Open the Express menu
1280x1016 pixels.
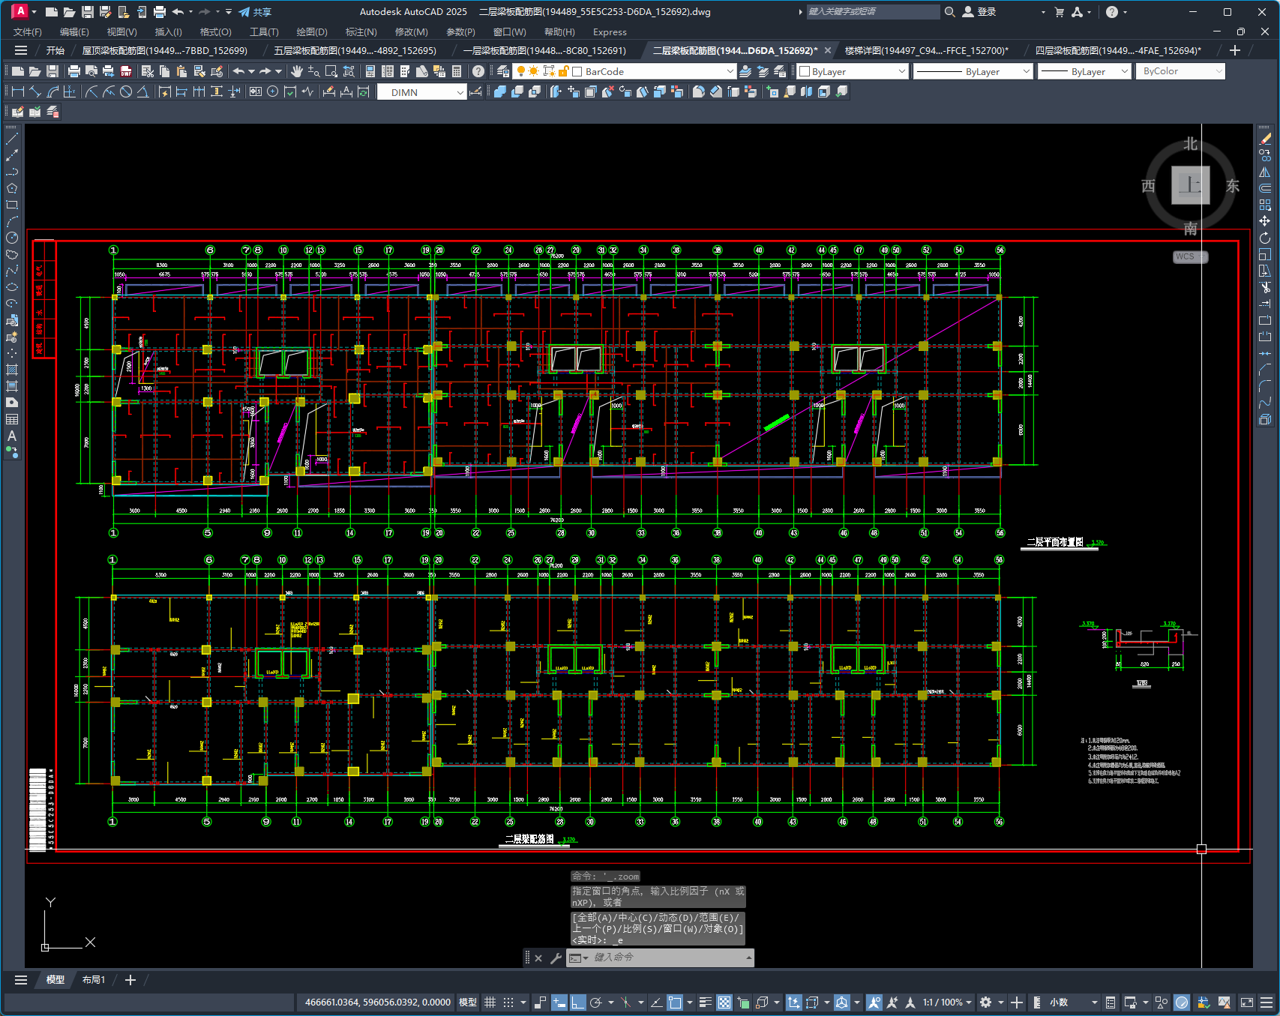[610, 31]
